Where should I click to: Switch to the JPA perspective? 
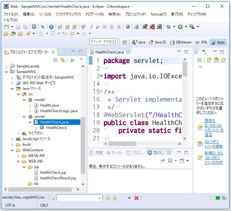tap(201, 42)
